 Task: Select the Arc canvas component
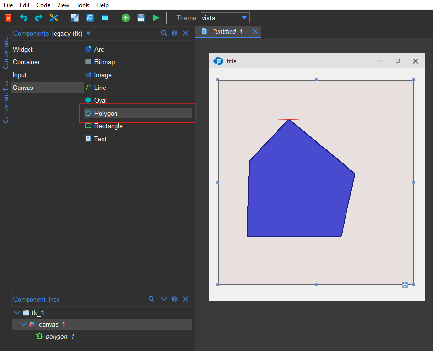point(138,49)
